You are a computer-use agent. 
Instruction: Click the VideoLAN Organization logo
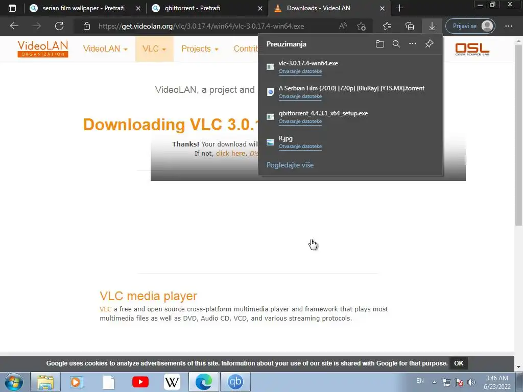click(43, 48)
